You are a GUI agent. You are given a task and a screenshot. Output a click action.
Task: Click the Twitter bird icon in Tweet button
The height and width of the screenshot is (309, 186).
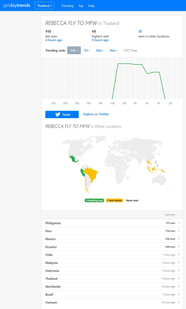[58, 115]
